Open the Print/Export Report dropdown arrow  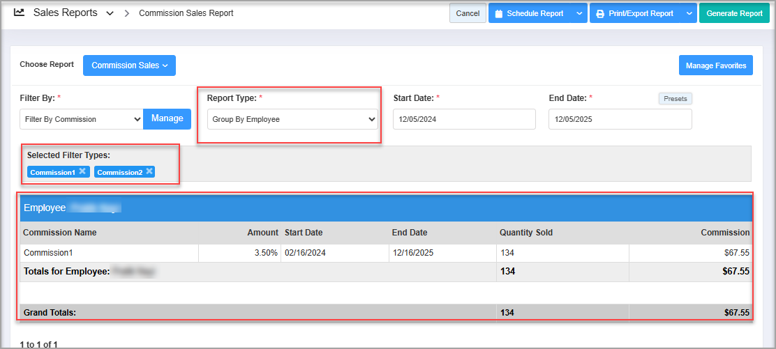pos(689,13)
